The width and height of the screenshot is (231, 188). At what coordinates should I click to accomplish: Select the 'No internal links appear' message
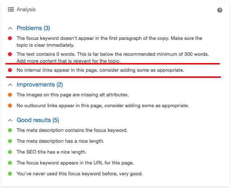tap(100, 70)
